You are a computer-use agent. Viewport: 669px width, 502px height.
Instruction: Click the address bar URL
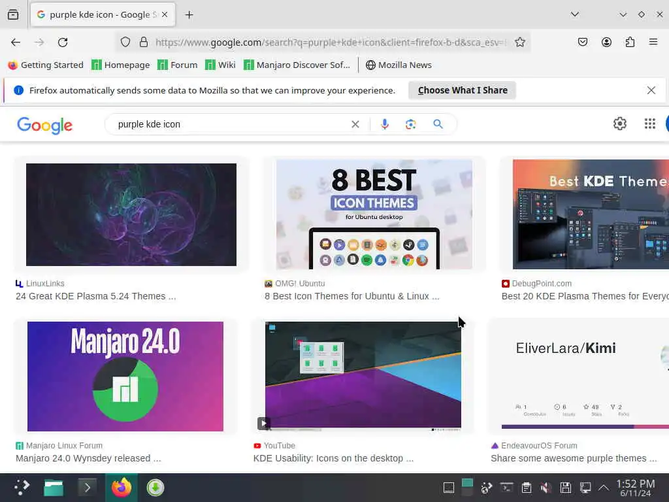pyautogui.click(x=331, y=42)
